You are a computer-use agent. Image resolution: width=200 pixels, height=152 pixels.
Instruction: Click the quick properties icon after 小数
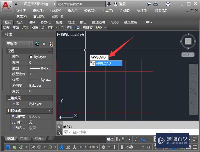click(x=149, y=147)
